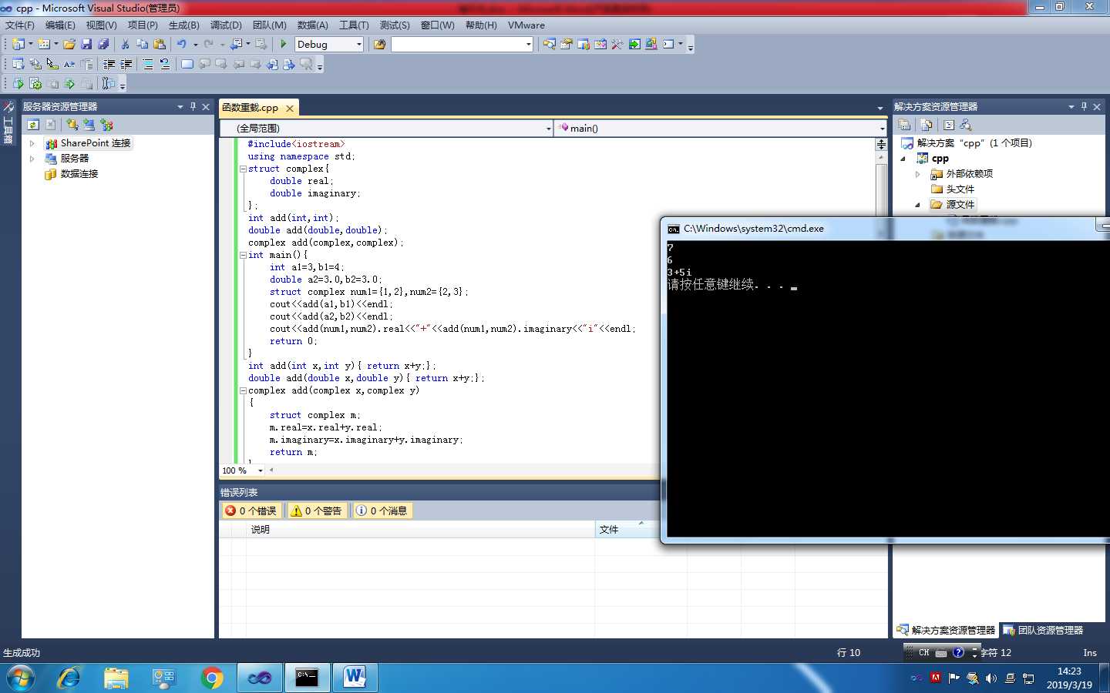
Task: Open the 编辑(E) menu
Action: tap(60, 25)
